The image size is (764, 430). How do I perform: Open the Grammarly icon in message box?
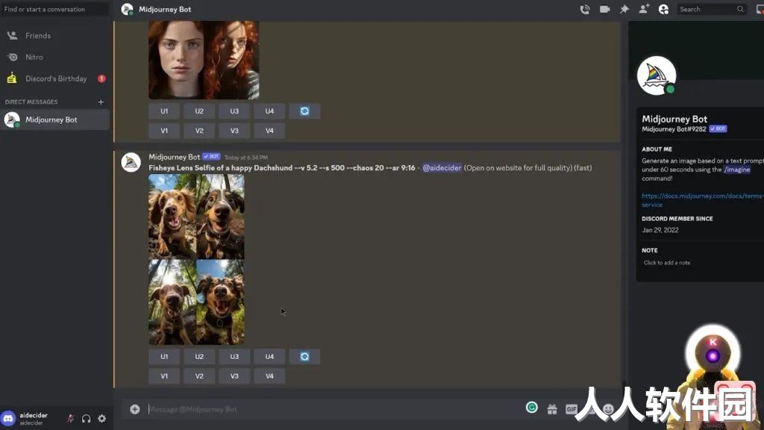click(x=531, y=408)
